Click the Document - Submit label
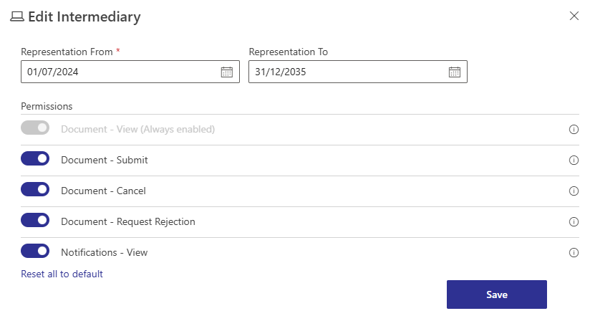The image size is (590, 321). (105, 160)
